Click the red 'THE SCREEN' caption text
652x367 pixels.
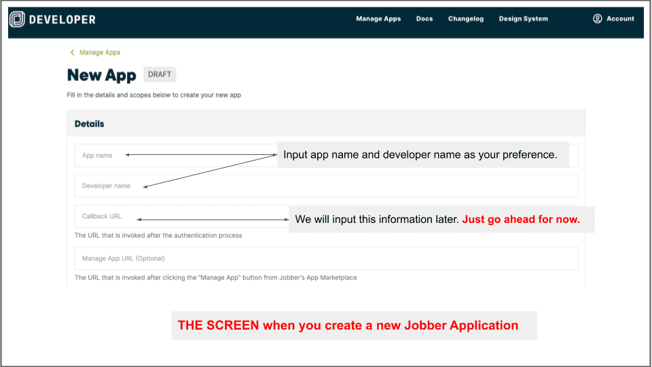(x=348, y=326)
